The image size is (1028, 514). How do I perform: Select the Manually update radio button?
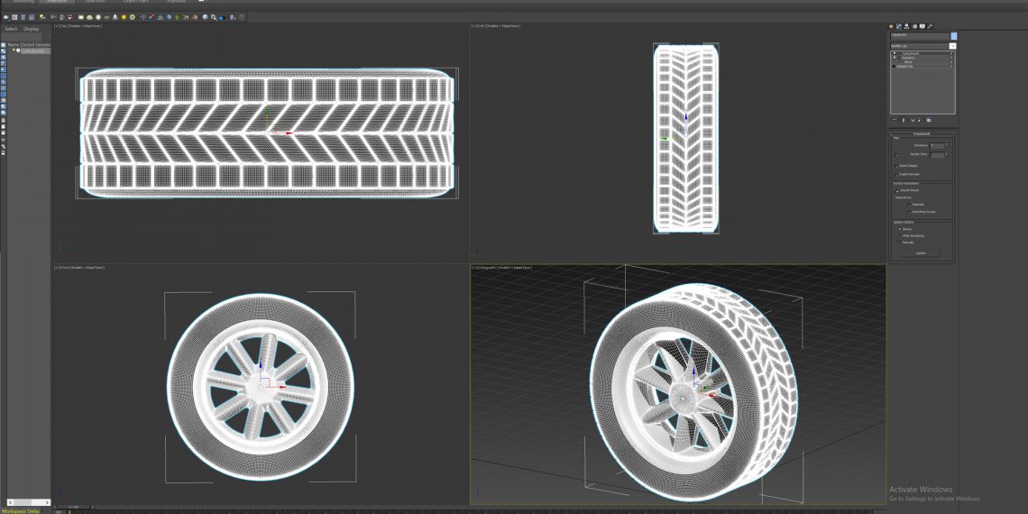pos(899,242)
